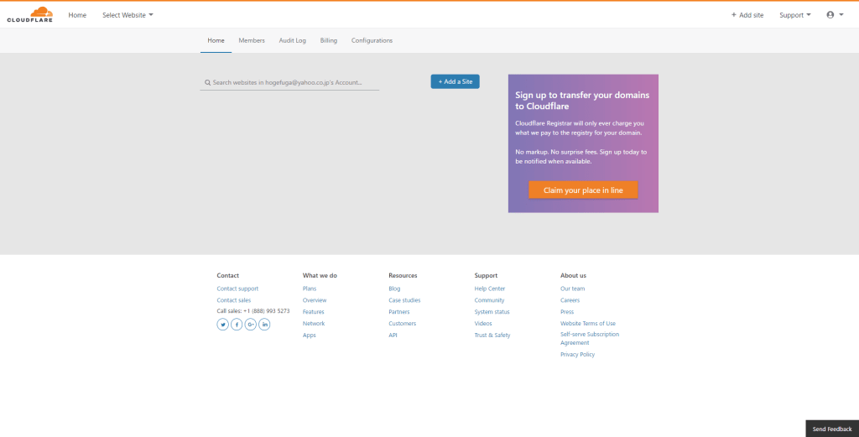Click the Sign up to transfer domains heading
Viewport: 859px width, 437px height.
tap(582, 101)
